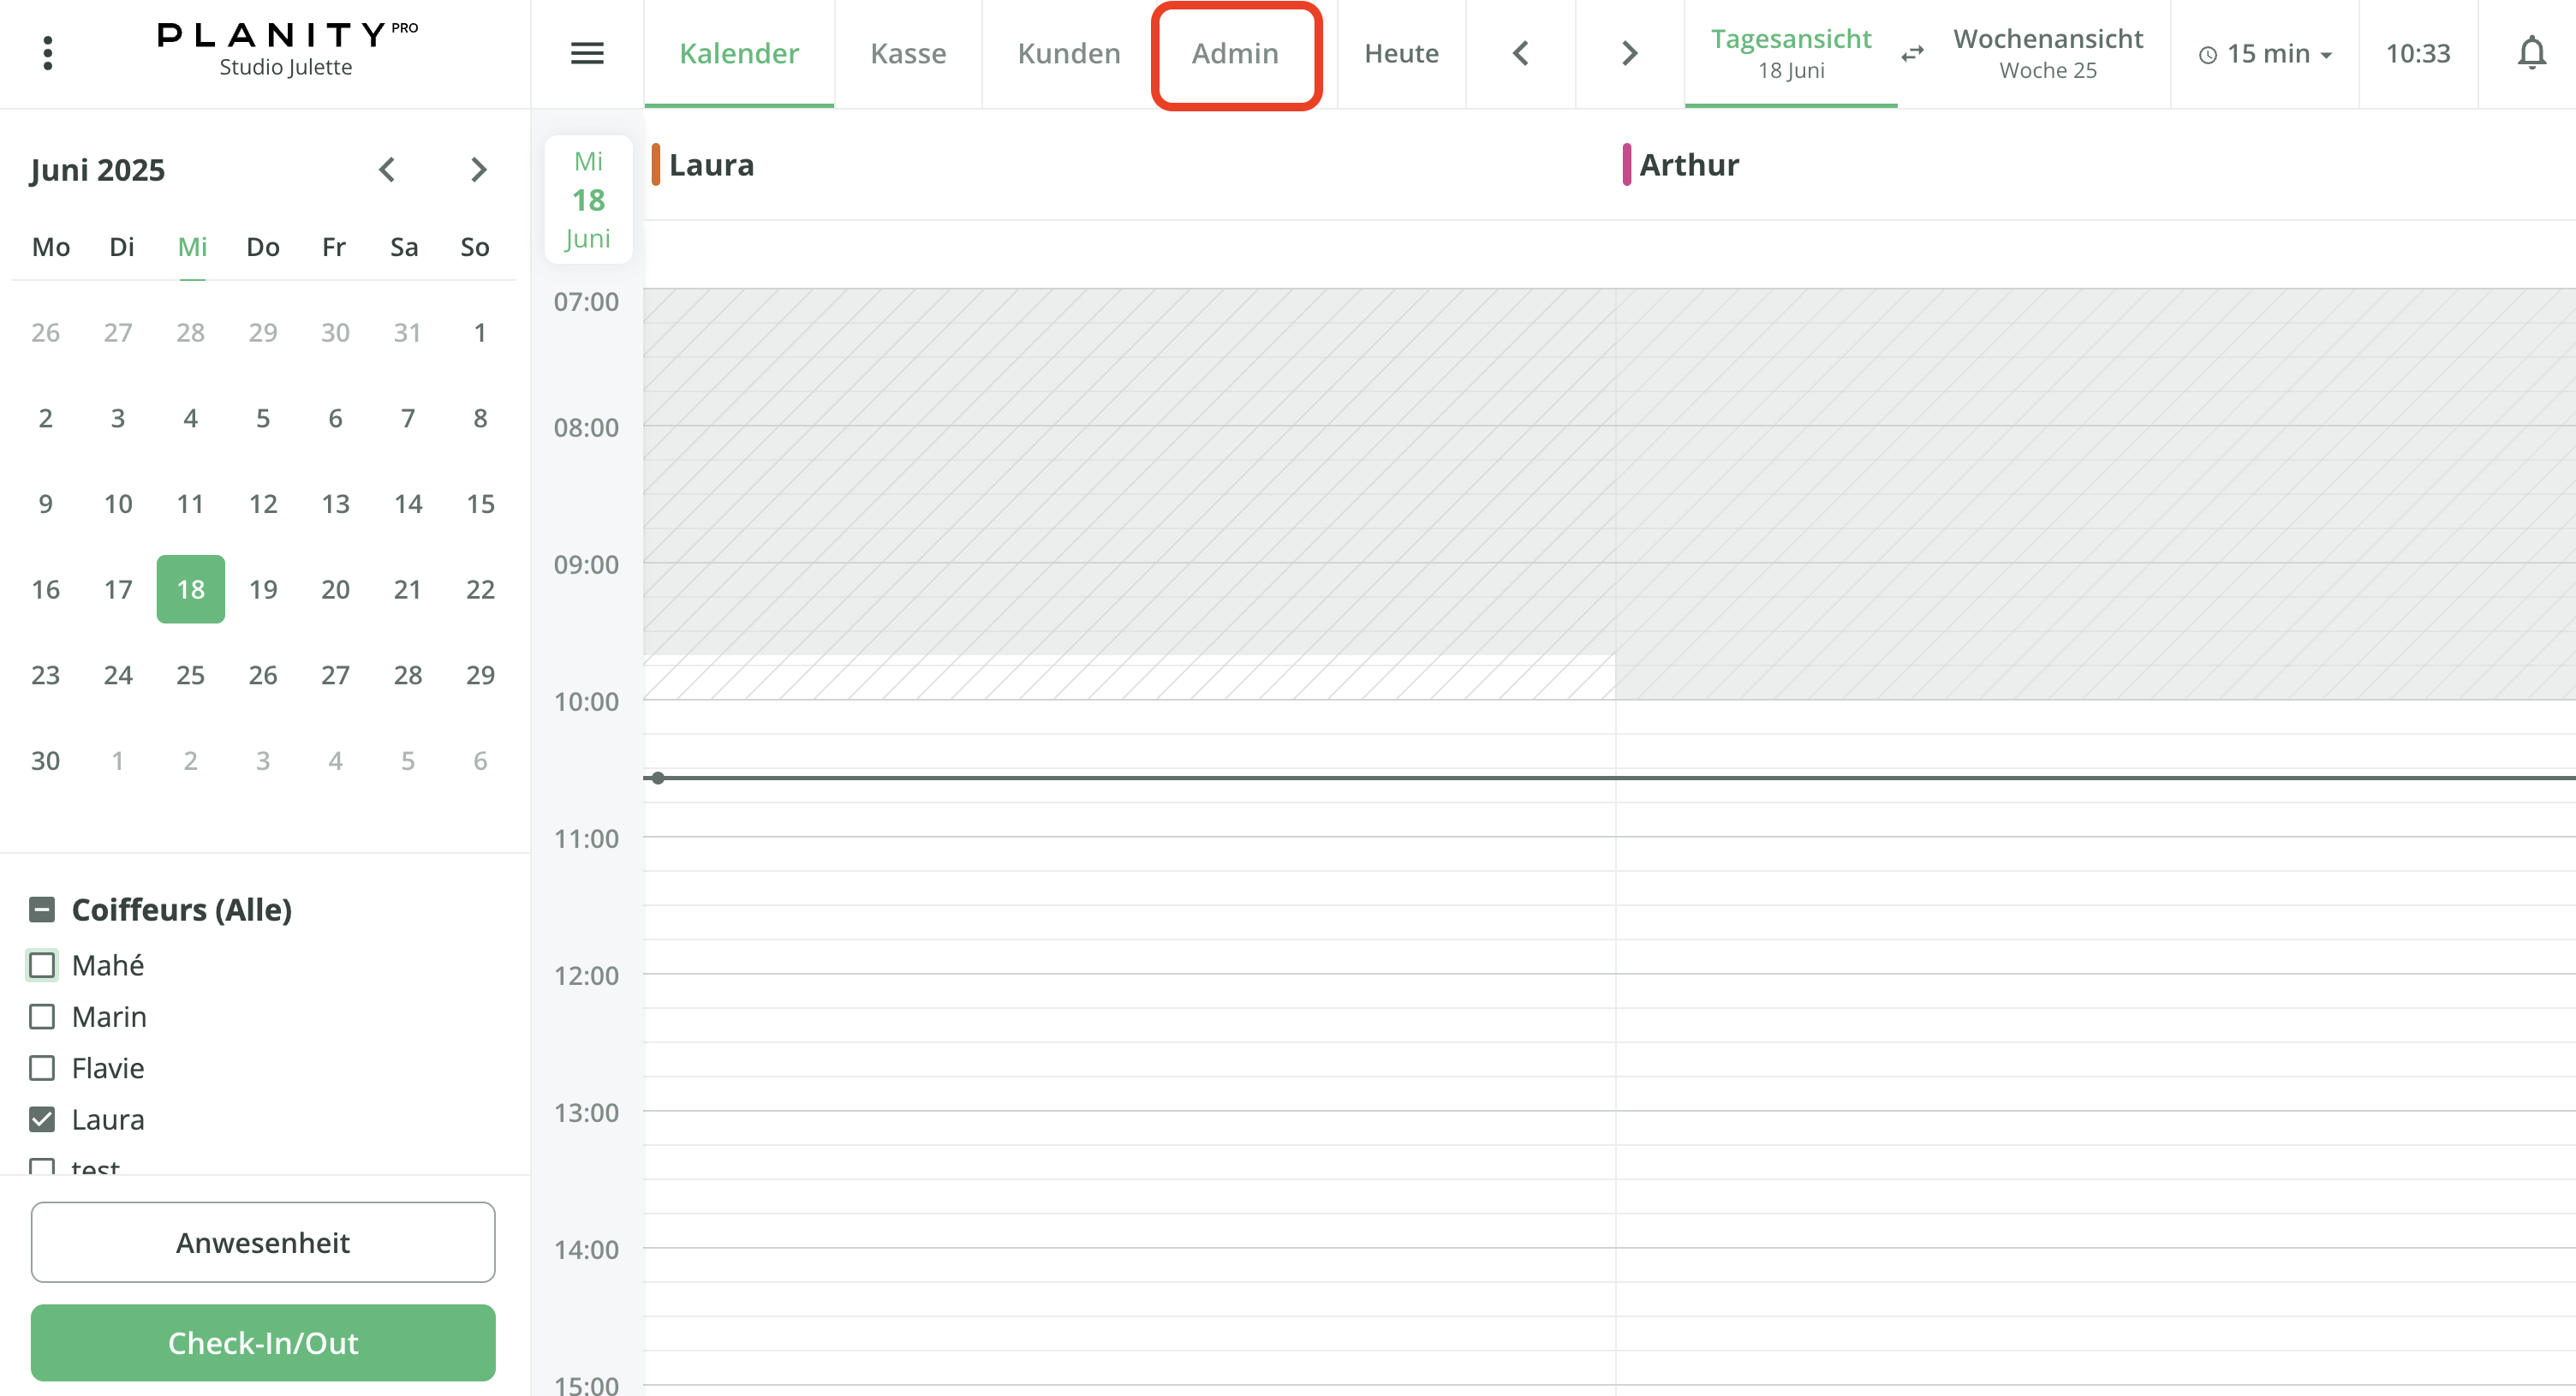2576x1396 pixels.
Task: Click the hamburger menu icon
Action: [587, 53]
